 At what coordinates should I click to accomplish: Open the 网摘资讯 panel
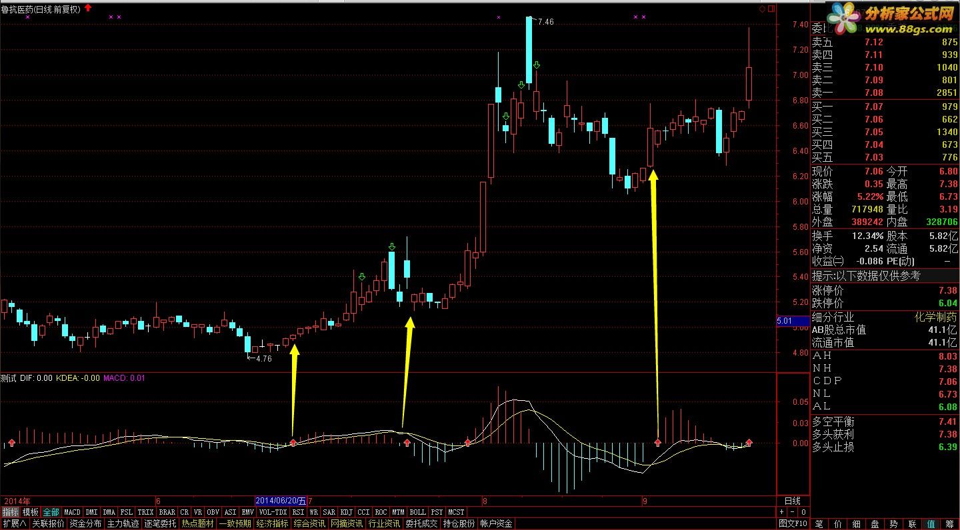point(347,524)
